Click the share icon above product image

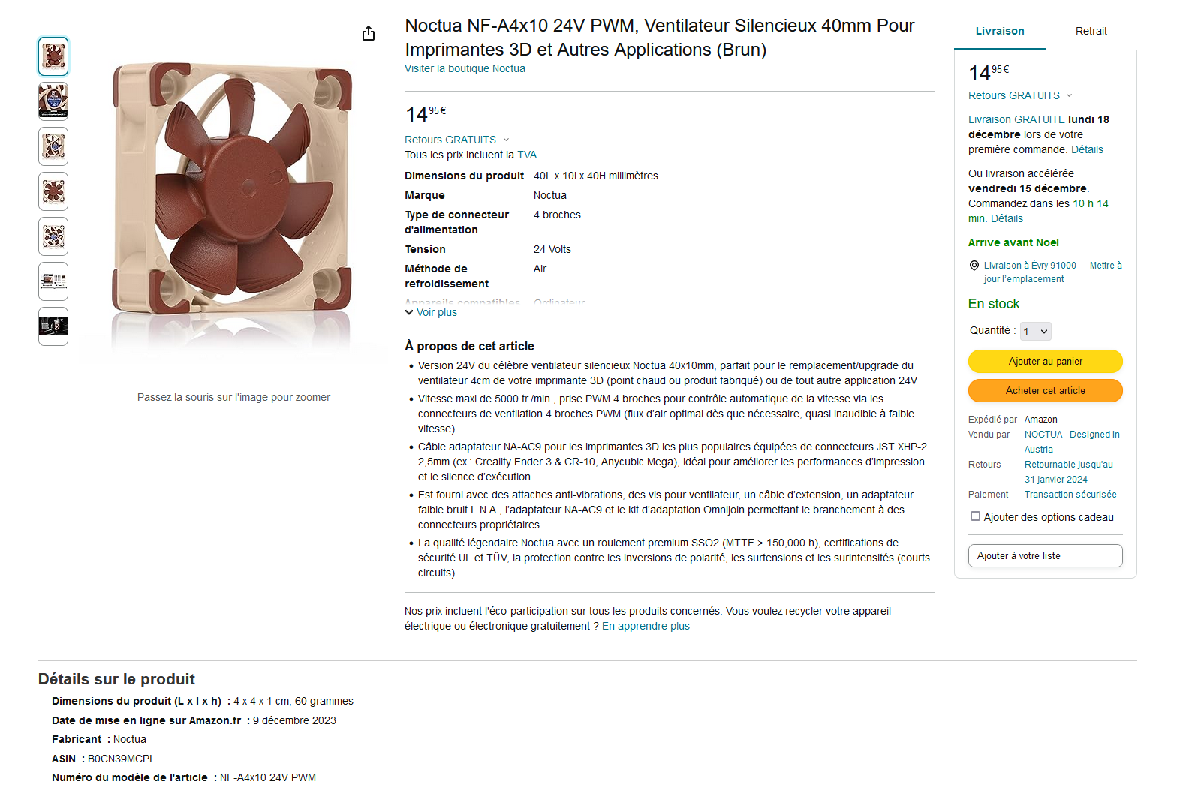(369, 34)
